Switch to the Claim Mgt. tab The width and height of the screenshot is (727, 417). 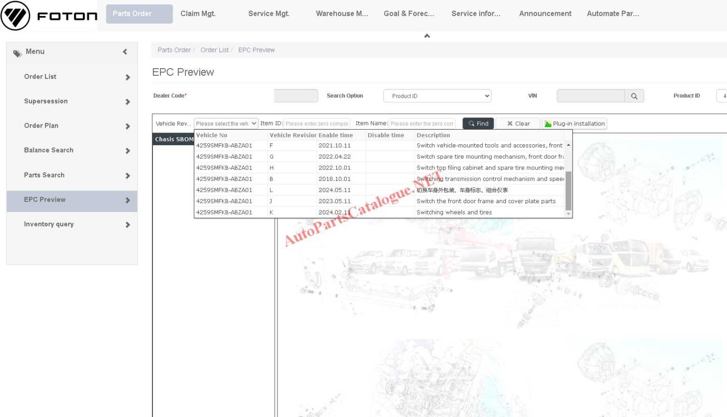(x=198, y=13)
